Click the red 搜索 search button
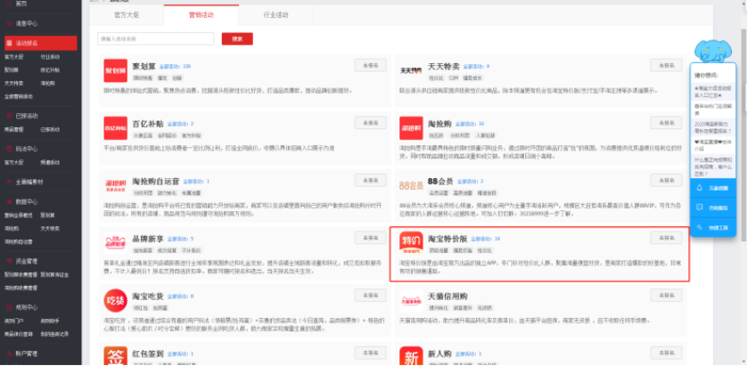Screen dimensions: 748x366 click(x=237, y=39)
